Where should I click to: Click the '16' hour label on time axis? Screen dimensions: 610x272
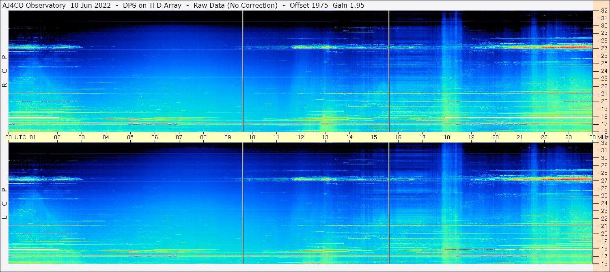click(398, 137)
